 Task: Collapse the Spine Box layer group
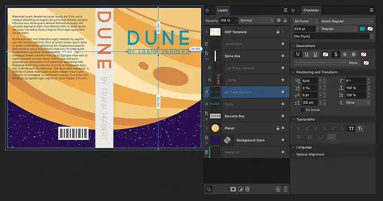[206, 59]
